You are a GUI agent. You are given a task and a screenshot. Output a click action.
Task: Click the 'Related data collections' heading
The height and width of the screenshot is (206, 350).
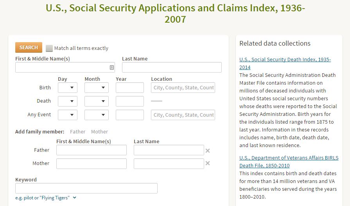pos(275,43)
